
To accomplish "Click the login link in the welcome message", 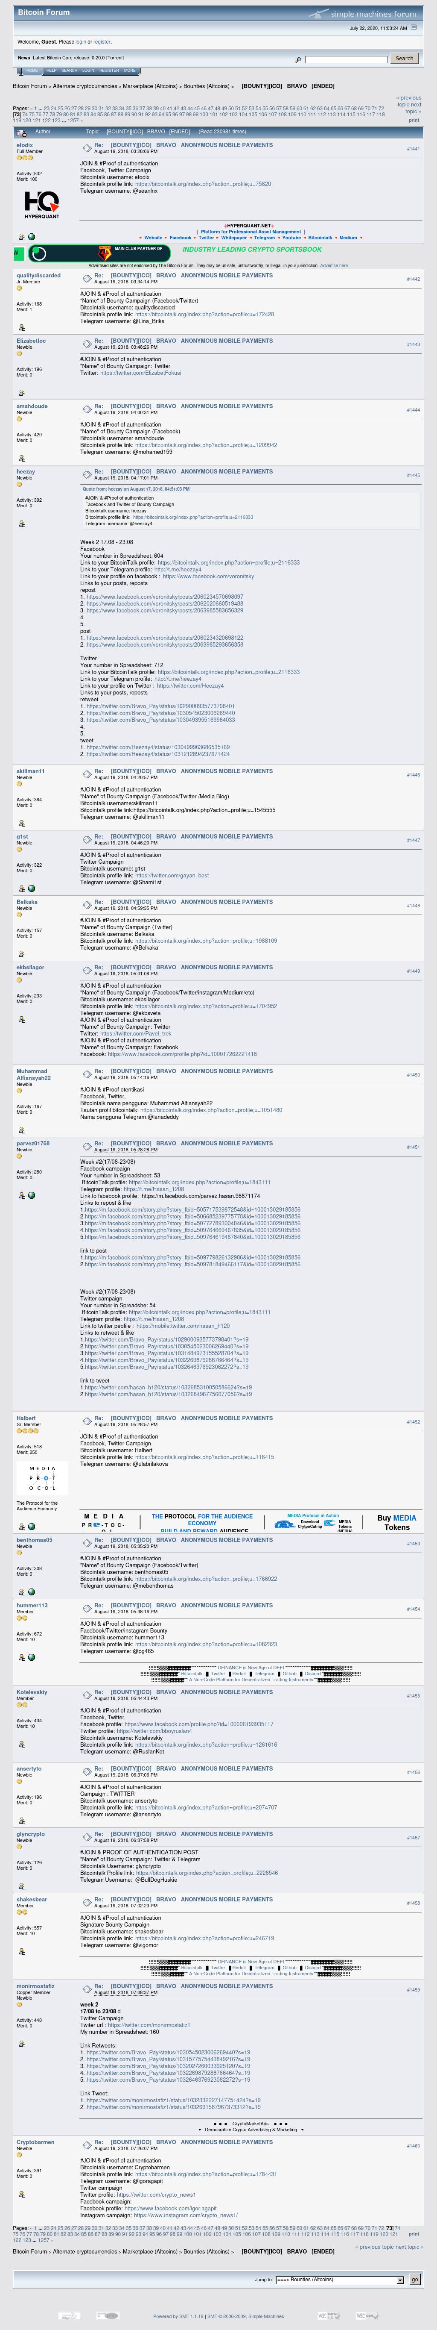I will (81, 41).
